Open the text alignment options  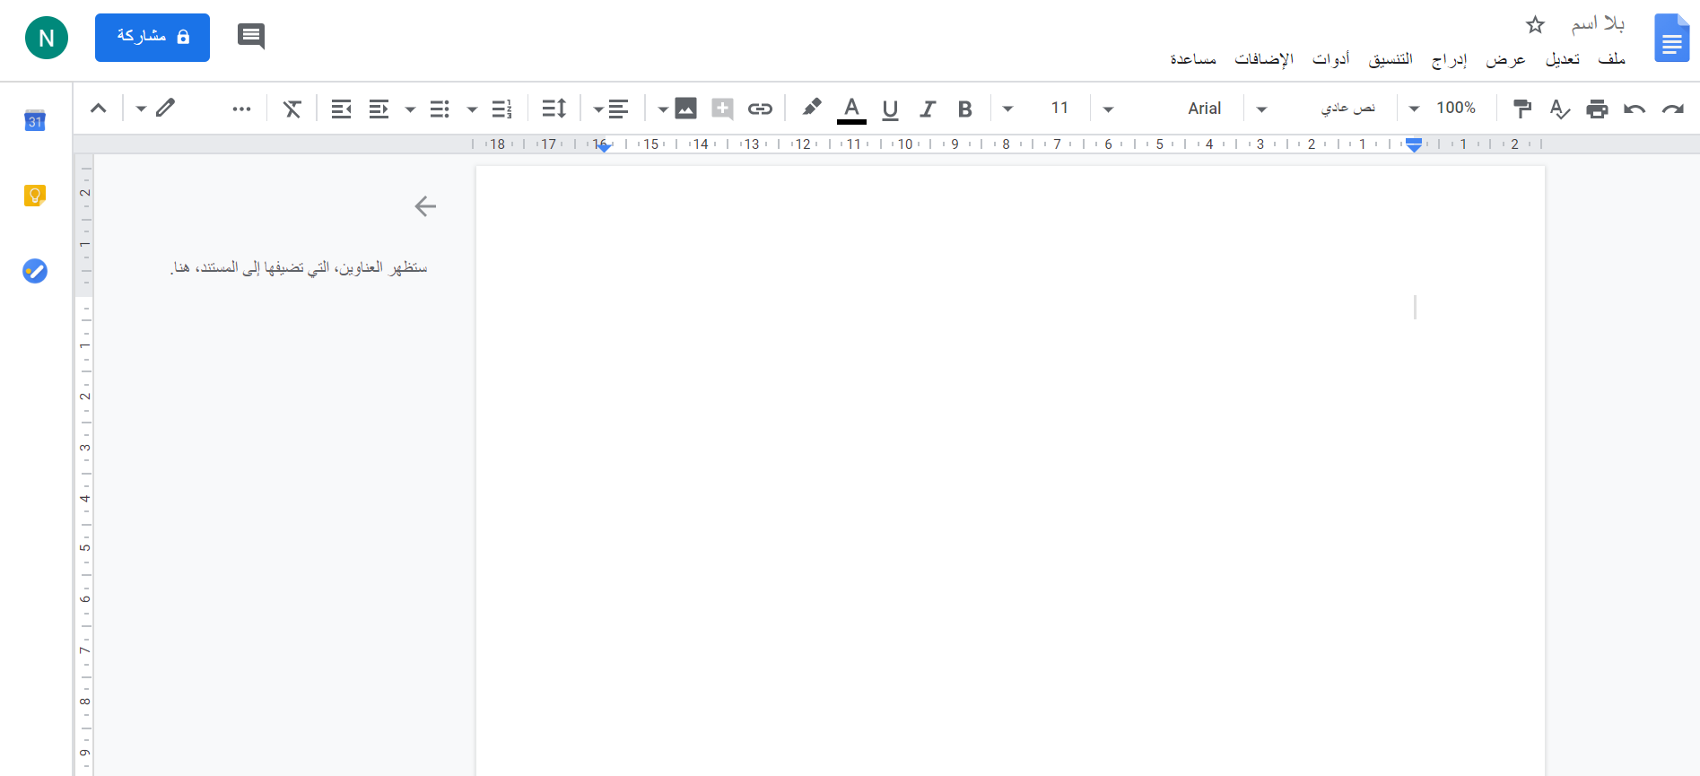(x=619, y=109)
